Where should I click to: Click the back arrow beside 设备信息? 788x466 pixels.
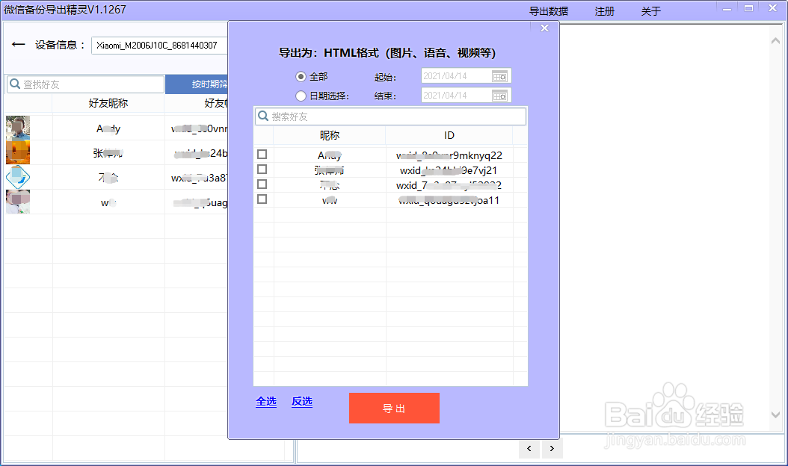19,44
